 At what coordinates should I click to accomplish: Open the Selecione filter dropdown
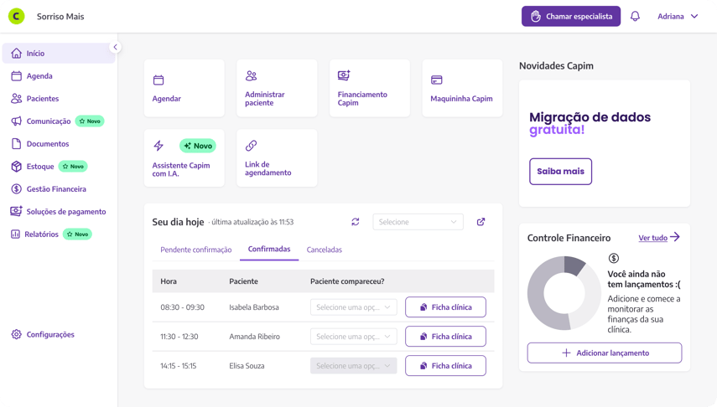click(x=418, y=222)
